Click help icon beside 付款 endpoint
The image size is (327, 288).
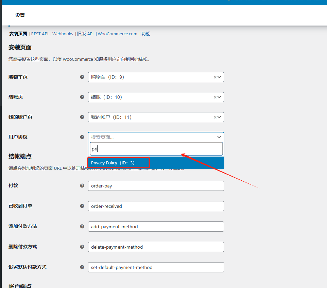pos(82,186)
